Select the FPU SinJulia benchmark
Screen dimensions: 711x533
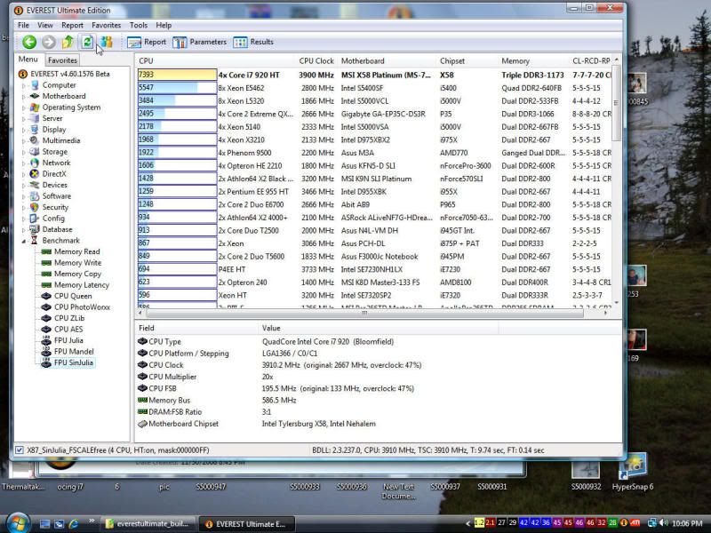[x=74, y=362]
